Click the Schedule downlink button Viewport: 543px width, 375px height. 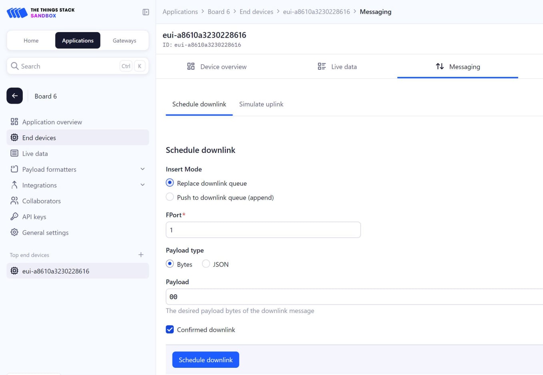[206, 360]
